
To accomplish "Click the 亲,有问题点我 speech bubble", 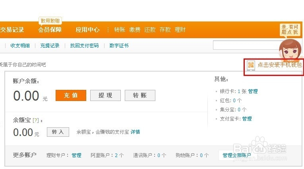I will pyautogui.click(x=290, y=29).
